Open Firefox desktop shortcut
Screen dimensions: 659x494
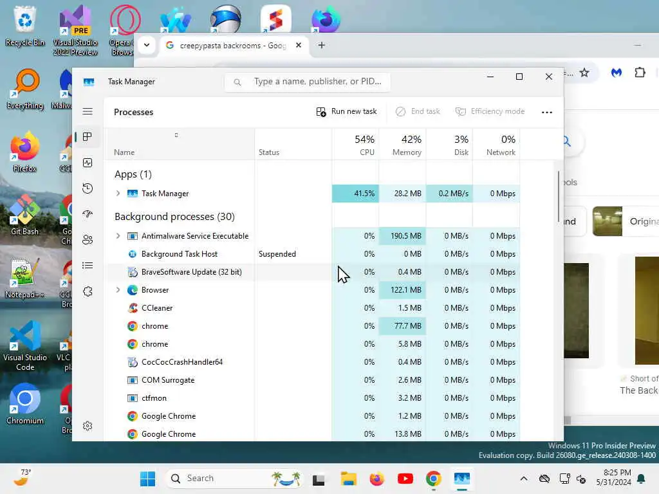tap(25, 152)
